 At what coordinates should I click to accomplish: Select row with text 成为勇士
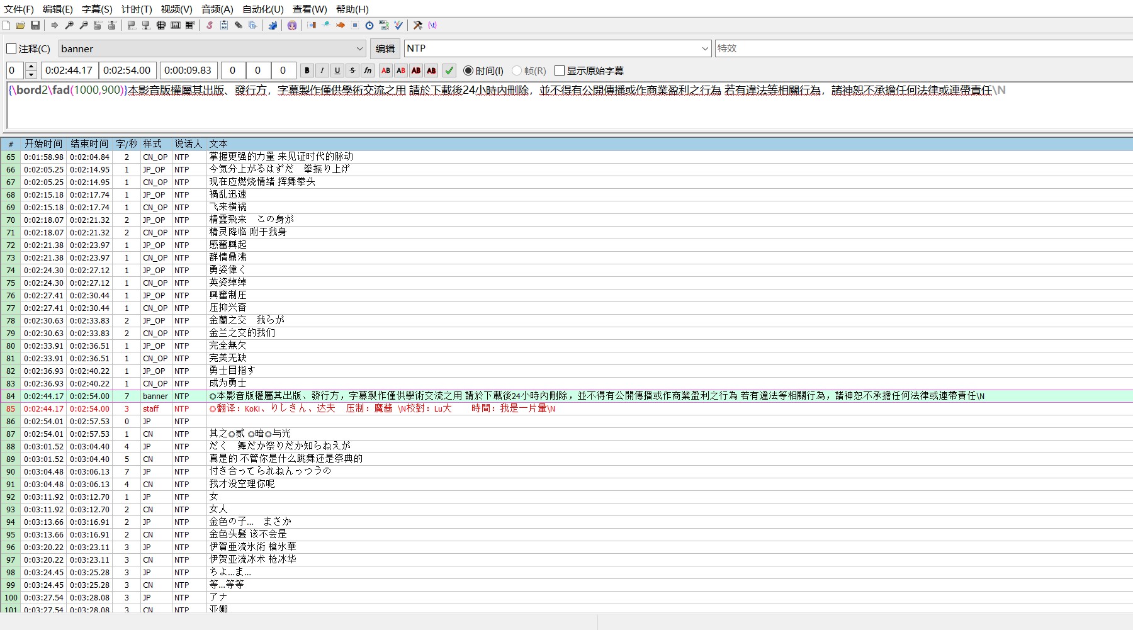click(566, 383)
